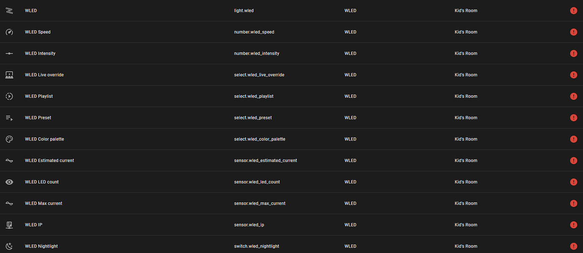Click Kid's Room area on WLED IP row

tap(466, 225)
